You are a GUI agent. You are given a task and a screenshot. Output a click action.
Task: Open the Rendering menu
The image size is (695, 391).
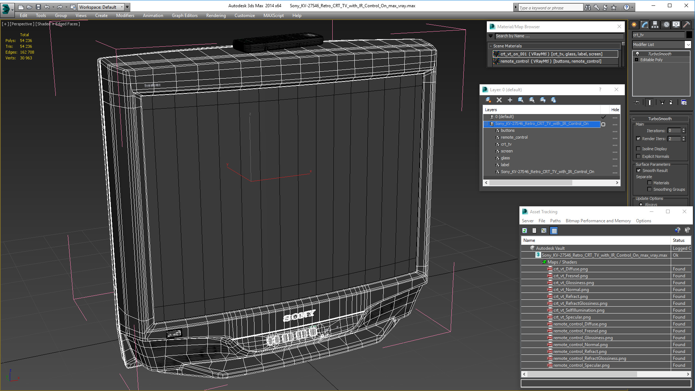click(216, 16)
